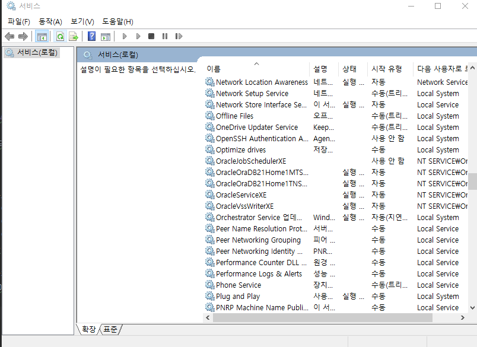
Task: Select the Stop Service square icon
Action: (x=151, y=37)
